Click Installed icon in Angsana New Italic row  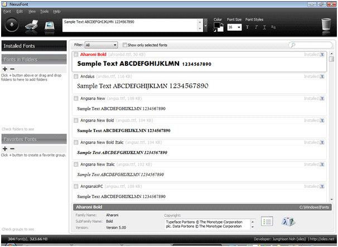point(322,164)
